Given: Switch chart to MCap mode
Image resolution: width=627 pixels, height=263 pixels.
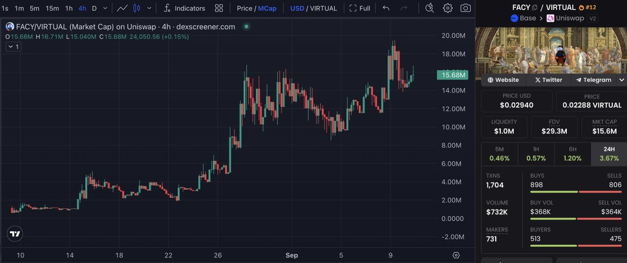Looking at the screenshot, I should [x=267, y=8].
